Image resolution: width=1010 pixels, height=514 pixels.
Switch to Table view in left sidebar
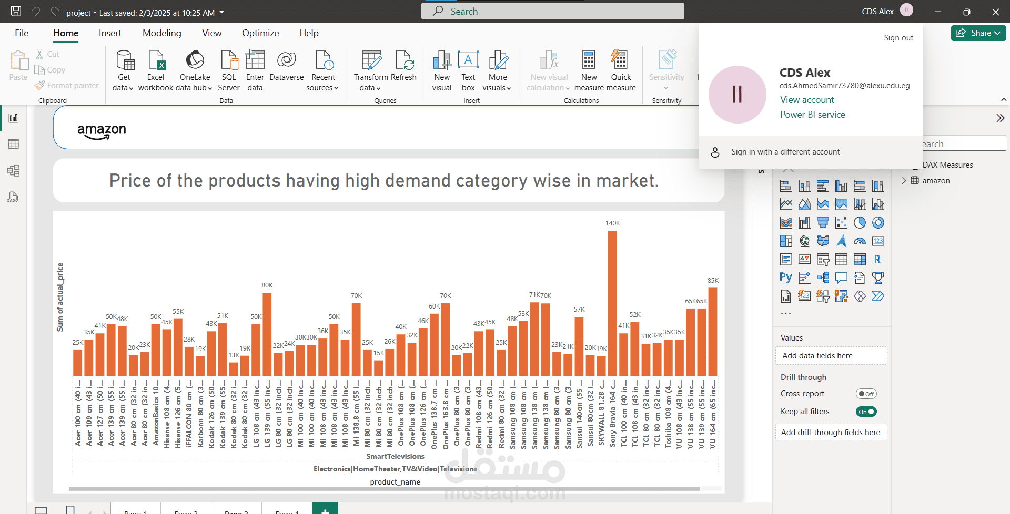13,144
